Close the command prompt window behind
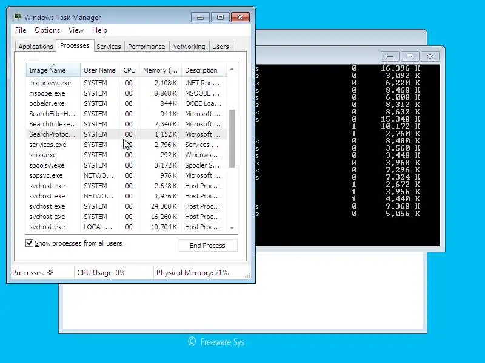This screenshot has height=363, width=485. coord(430,57)
